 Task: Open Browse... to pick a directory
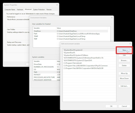(x=124, y=60)
